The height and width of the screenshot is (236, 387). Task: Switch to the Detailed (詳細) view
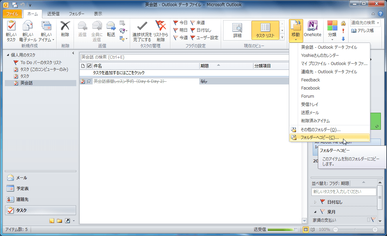(x=237, y=30)
